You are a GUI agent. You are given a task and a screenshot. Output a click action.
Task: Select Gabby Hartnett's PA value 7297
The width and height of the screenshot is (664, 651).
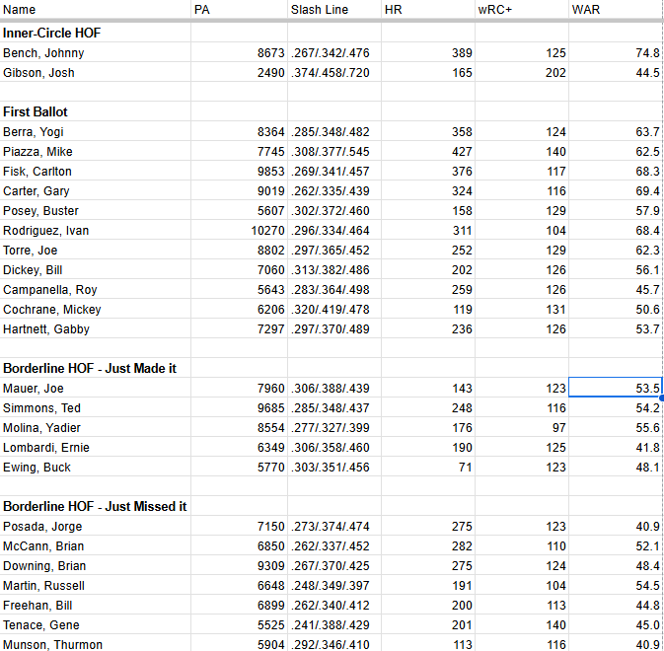click(240, 328)
